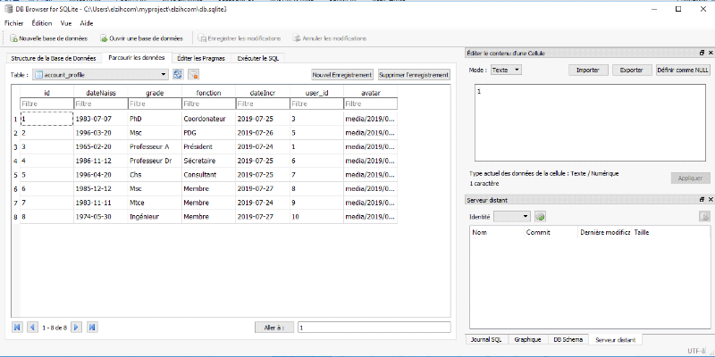
Task: Switch to the Journal SQL tab
Action: pos(485,339)
